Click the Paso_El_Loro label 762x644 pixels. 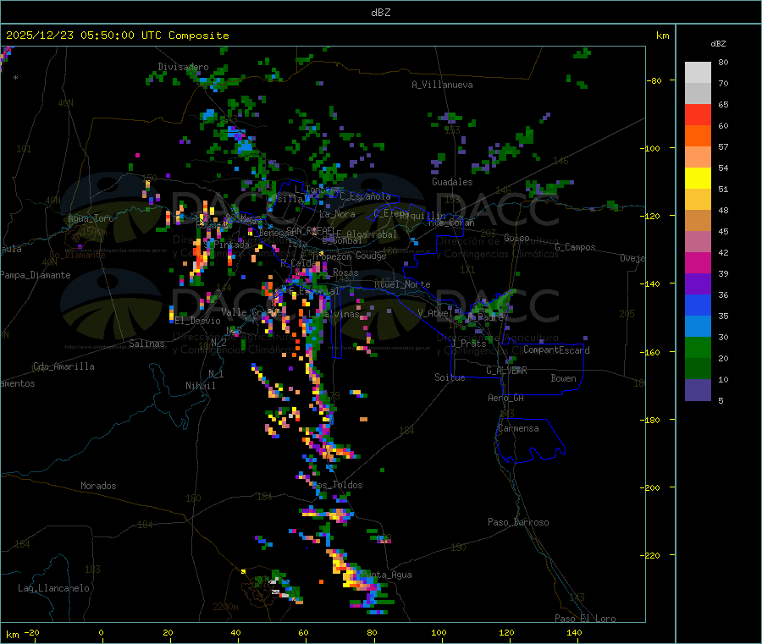(585, 619)
